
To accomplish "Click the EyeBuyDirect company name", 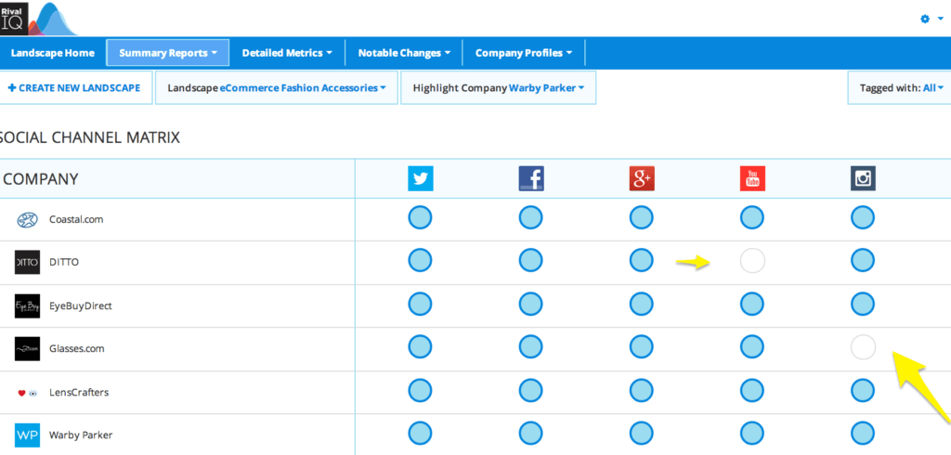I will tap(81, 306).
